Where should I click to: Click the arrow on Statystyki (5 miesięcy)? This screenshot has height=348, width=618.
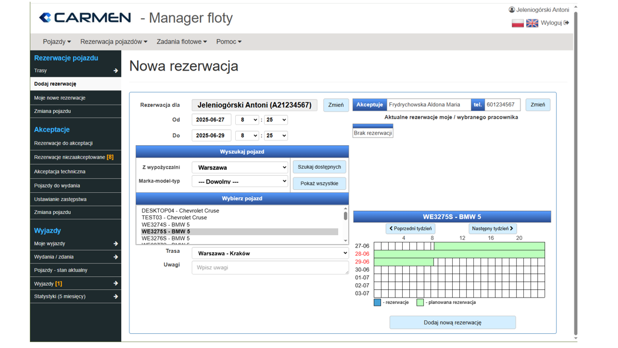click(x=115, y=296)
